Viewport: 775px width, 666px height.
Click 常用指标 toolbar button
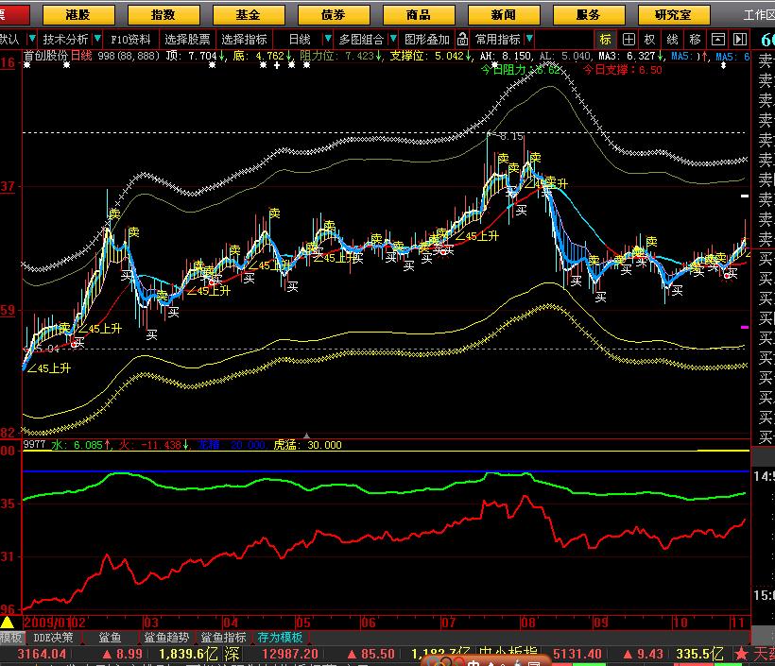click(498, 39)
